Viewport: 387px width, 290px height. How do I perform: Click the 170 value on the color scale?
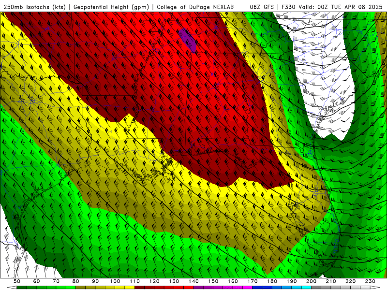pos(253,281)
